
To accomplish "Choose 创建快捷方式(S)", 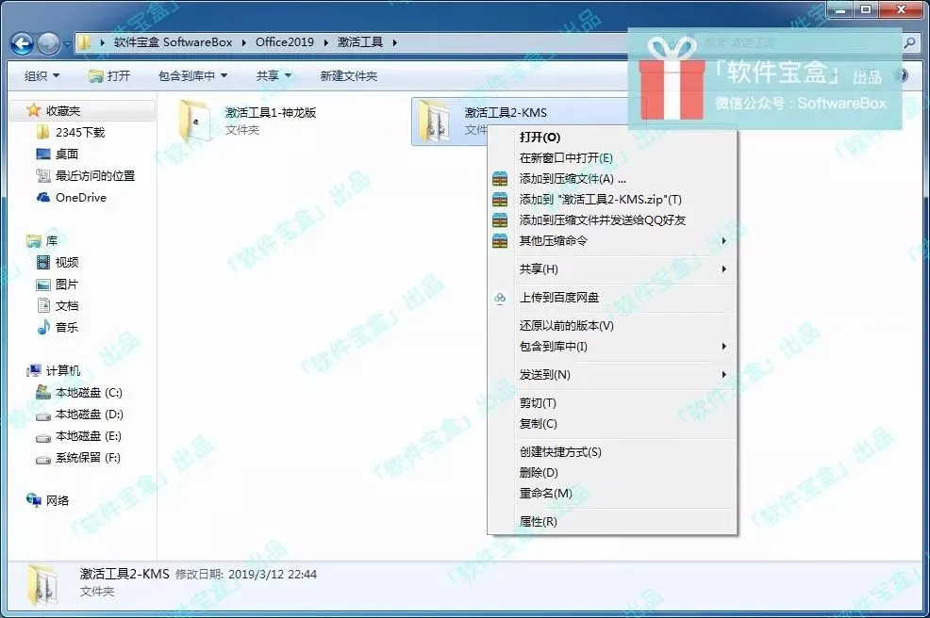I will click(x=611, y=452).
